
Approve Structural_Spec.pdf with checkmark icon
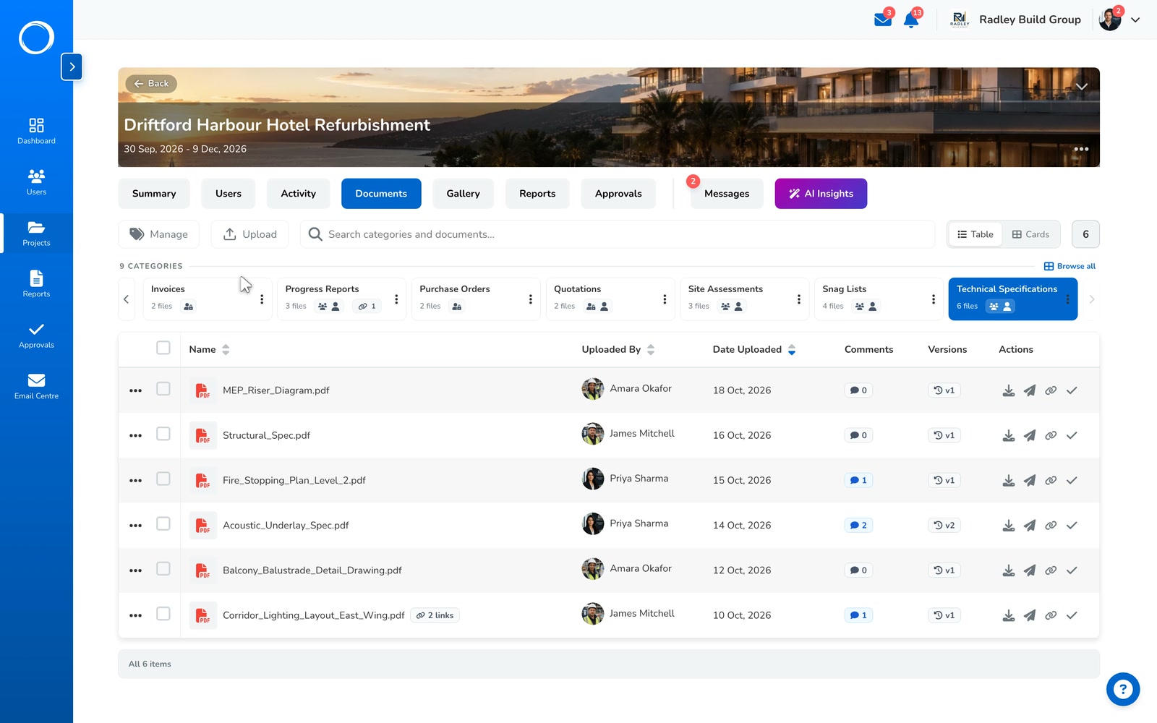coord(1072,435)
